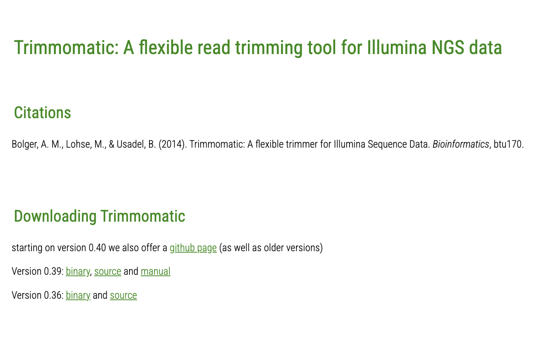
Task: Click the author name Usadel, B.
Action: [136, 144]
